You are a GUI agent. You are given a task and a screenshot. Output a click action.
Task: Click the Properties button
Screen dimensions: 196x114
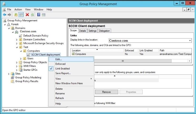click(131, 92)
